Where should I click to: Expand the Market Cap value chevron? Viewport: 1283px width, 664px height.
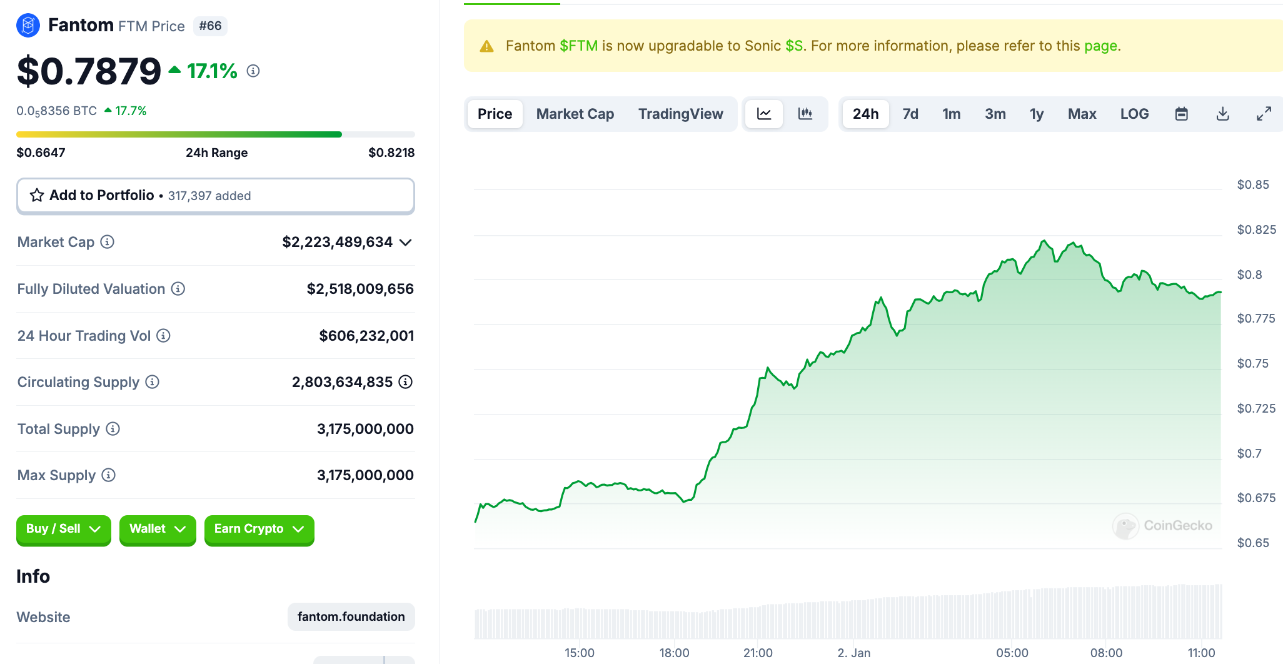[x=405, y=243]
